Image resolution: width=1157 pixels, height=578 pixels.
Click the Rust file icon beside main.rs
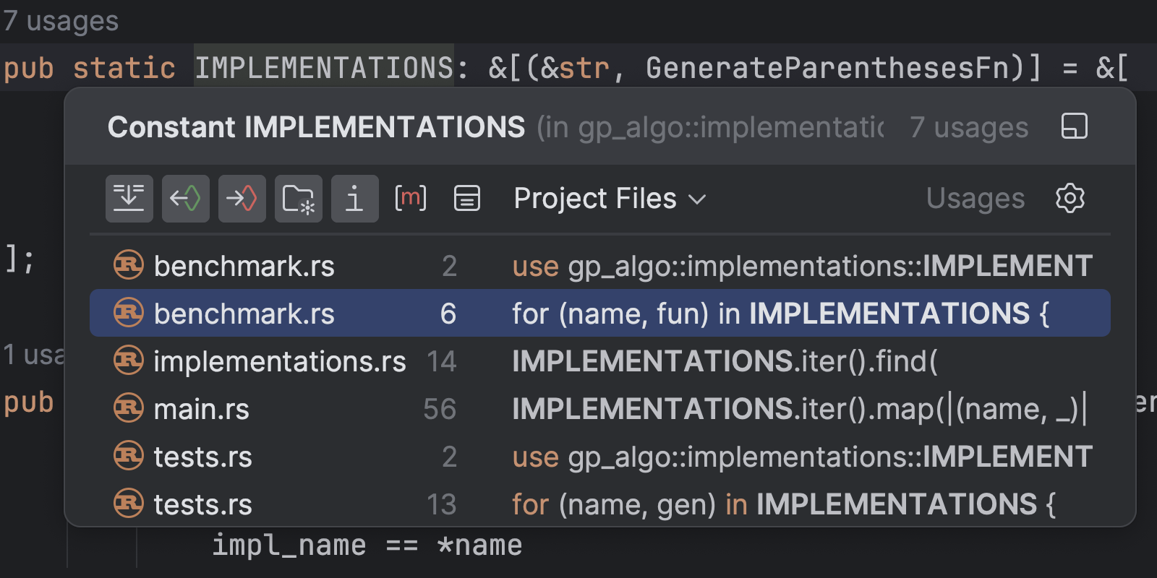[129, 409]
